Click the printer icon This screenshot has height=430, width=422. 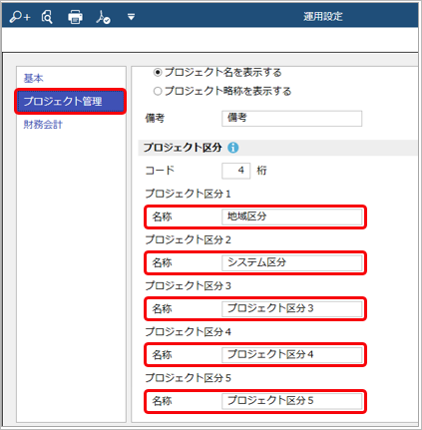pyautogui.click(x=75, y=17)
